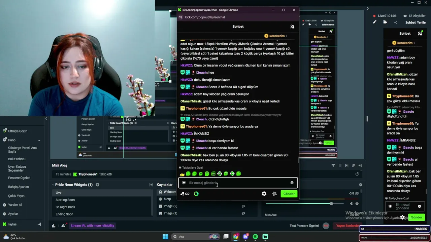Screen dimensions: 431x242
Task: Click Stream IRL with more reliability banner
Action: 92,226
